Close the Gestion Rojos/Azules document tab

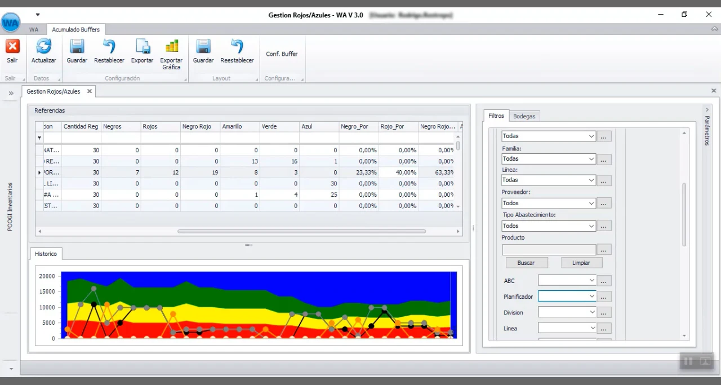(x=89, y=91)
